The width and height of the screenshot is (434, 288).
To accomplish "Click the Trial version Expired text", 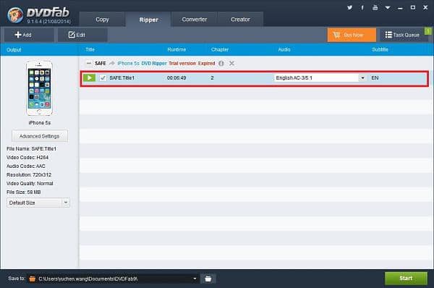I will (192, 64).
